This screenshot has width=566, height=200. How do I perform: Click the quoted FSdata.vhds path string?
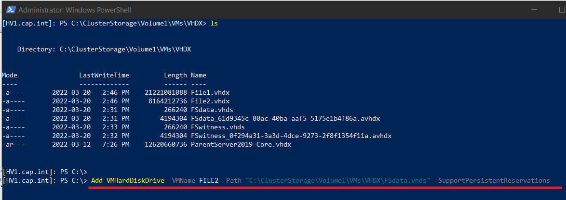[338, 180]
